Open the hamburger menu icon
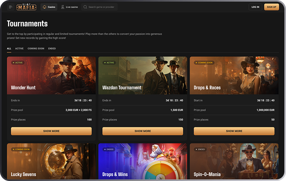This screenshot has height=181, width=286. (x=11, y=7)
